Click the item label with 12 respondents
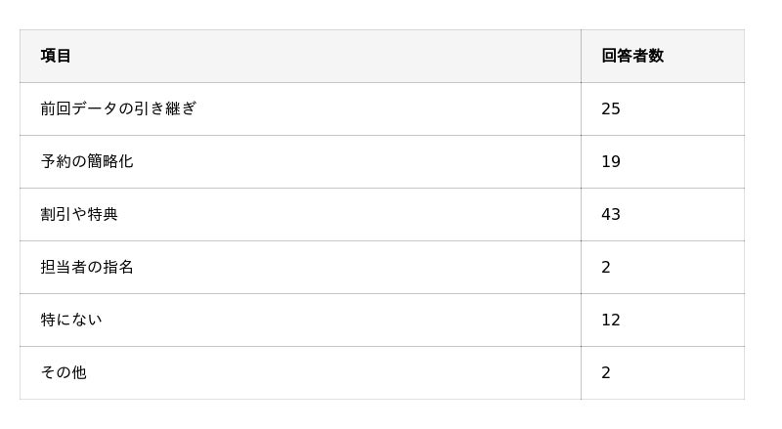Image resolution: width=782 pixels, height=429 pixels. (71, 320)
